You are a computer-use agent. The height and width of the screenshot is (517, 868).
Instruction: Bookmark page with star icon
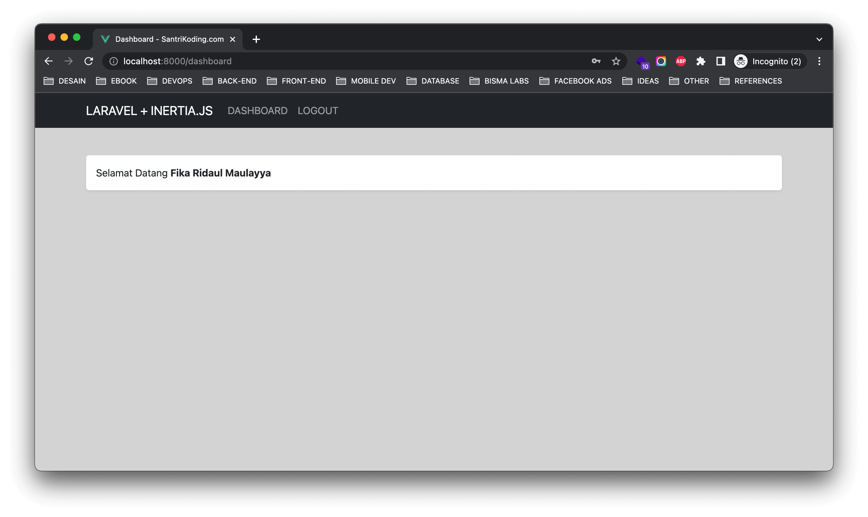pos(616,61)
